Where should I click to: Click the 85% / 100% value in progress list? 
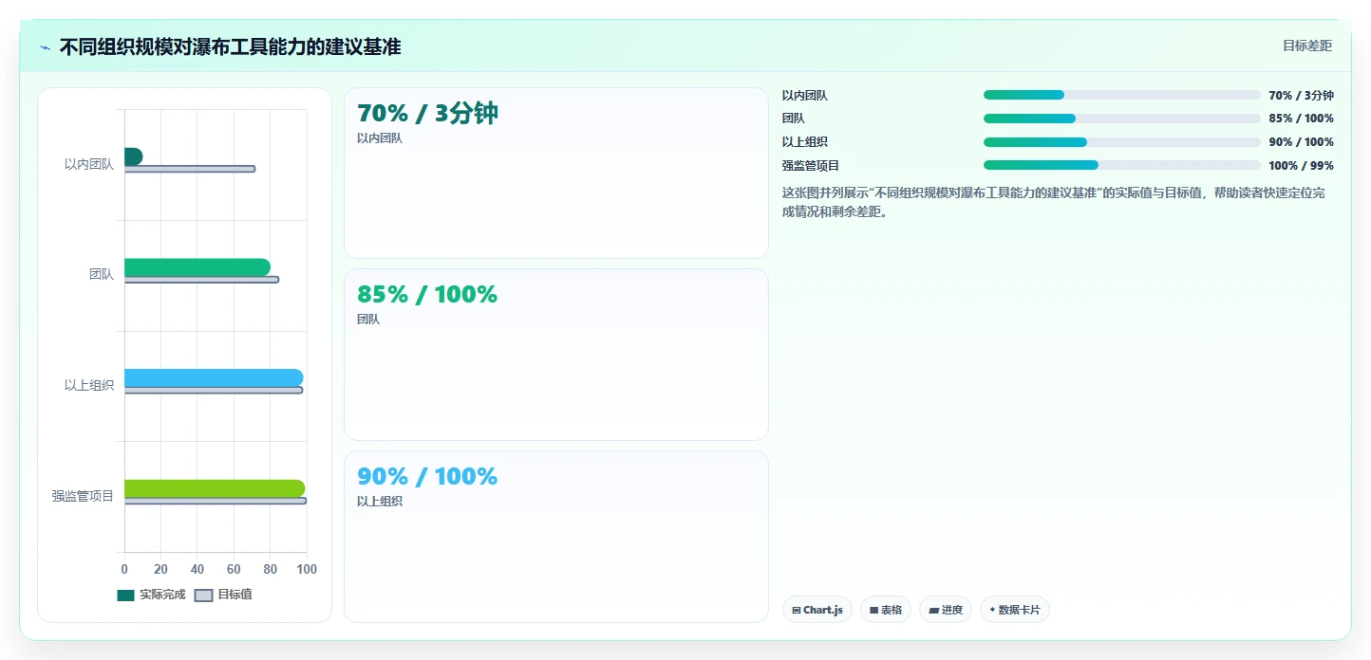pos(1301,119)
